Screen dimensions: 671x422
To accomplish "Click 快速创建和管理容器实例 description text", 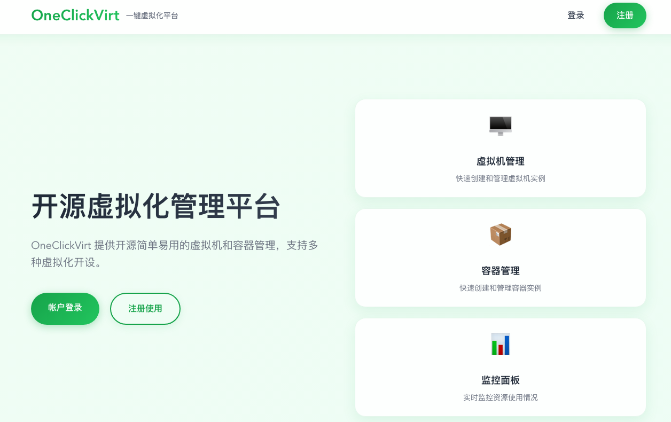I will [501, 288].
